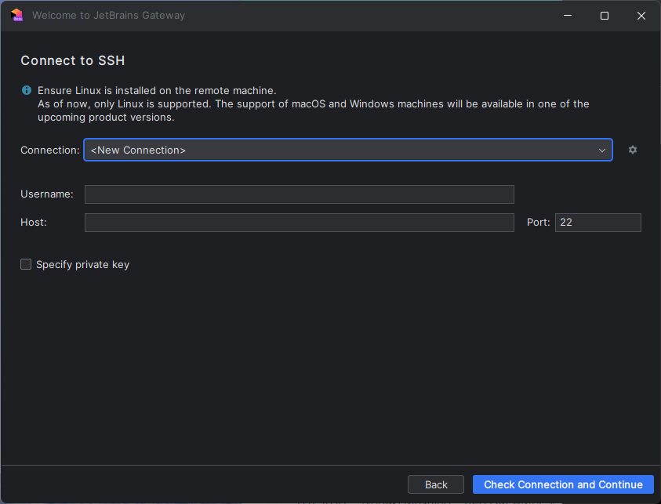Click the "Welcome to JetBrains Gateway" title text
Image resolution: width=661 pixels, height=504 pixels.
[x=108, y=15]
